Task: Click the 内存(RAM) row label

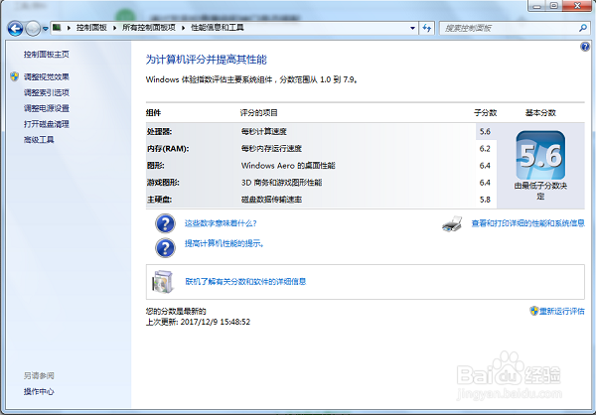Action: point(168,149)
